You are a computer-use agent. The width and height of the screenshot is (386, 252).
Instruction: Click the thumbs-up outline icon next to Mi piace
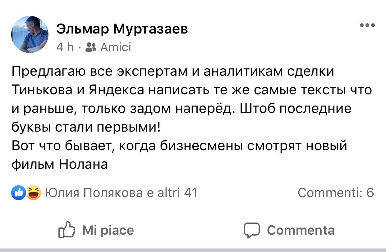click(67, 230)
